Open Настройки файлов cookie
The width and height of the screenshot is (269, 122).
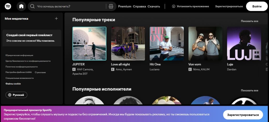tap(19, 72)
